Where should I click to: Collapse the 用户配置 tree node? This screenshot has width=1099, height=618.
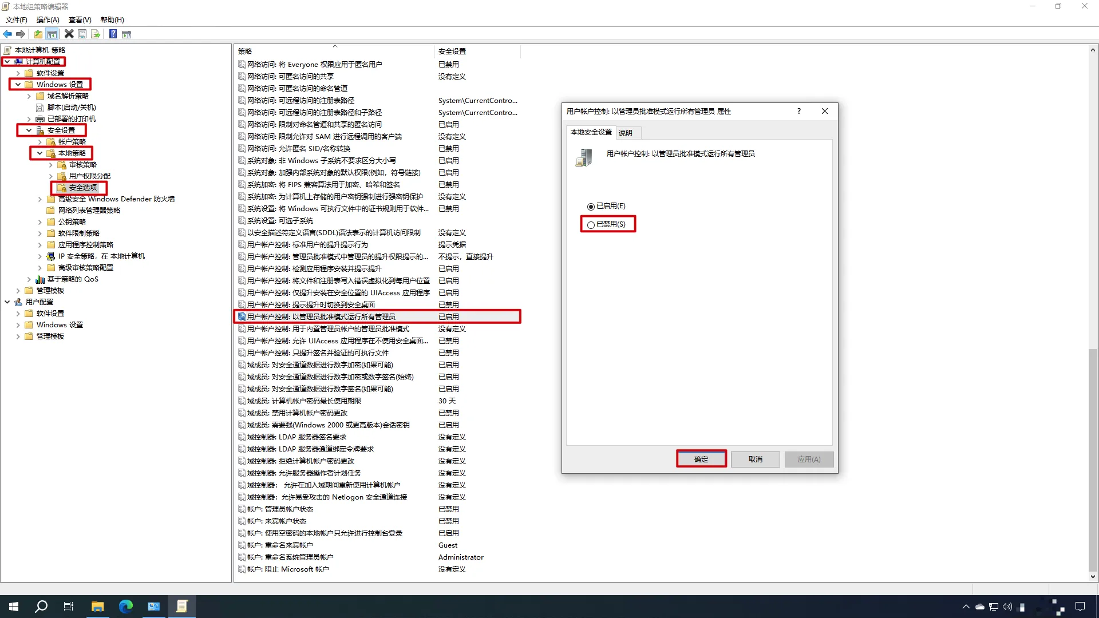(7, 302)
